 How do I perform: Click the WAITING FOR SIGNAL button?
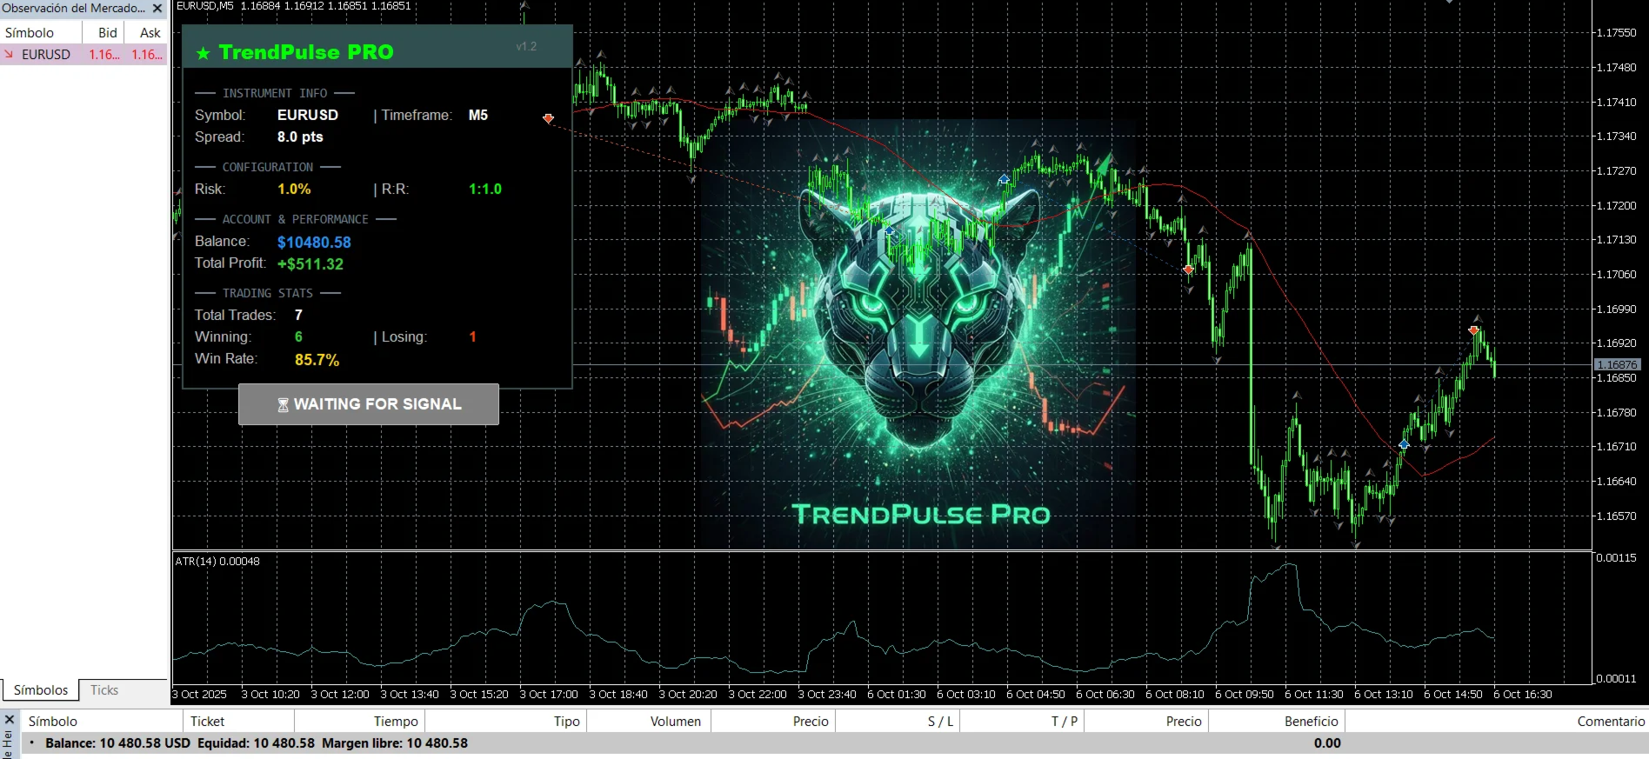pyautogui.click(x=369, y=404)
